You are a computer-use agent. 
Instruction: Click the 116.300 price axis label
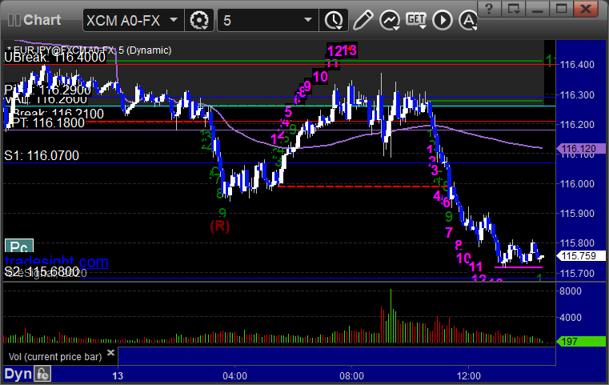[x=577, y=94]
